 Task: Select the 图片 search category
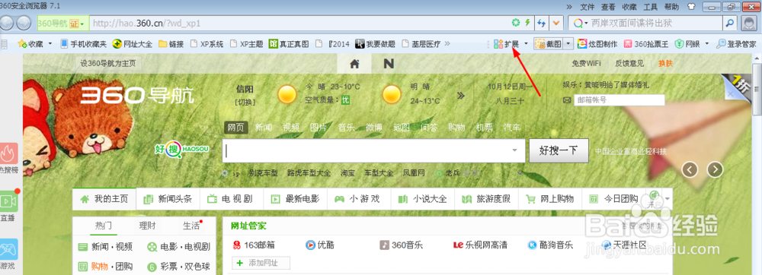[319, 128]
